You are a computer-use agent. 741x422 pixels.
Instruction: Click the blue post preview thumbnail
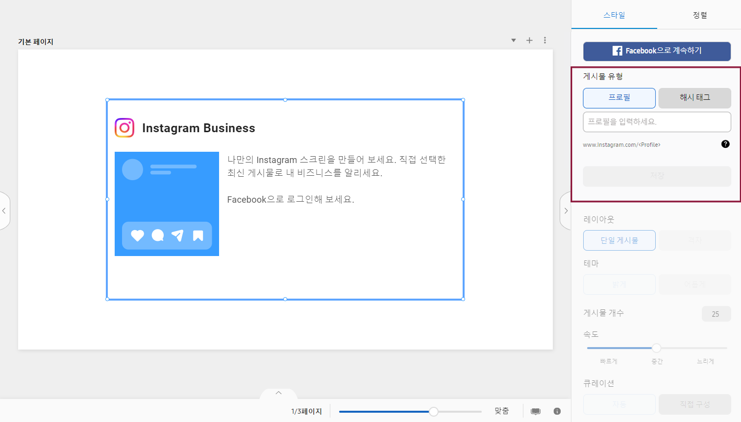pos(167,204)
